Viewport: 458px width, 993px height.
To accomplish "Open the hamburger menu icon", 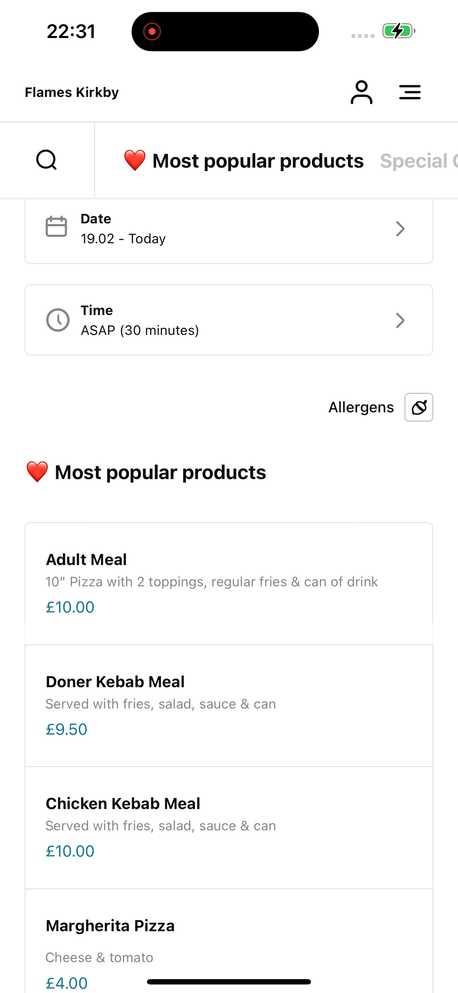I will click(x=409, y=92).
